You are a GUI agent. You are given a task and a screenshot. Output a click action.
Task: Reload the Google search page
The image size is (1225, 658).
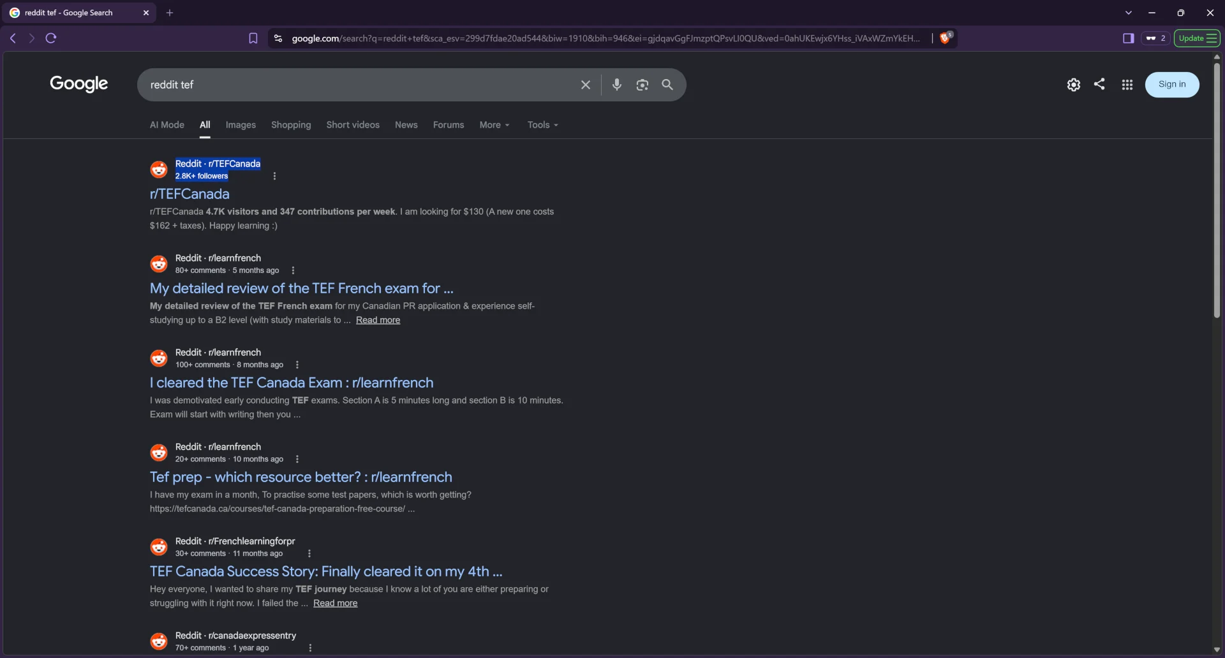51,38
